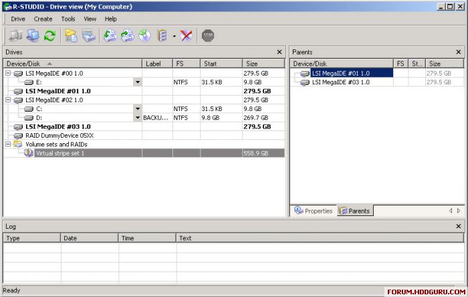
Task: Click the green disc region icon
Action: coord(145,36)
